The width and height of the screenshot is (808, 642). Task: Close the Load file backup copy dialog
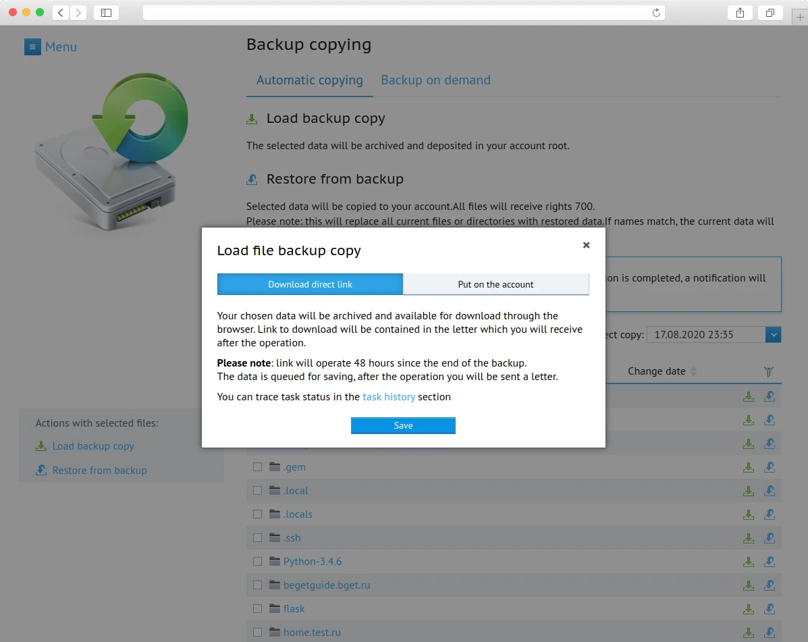586,245
